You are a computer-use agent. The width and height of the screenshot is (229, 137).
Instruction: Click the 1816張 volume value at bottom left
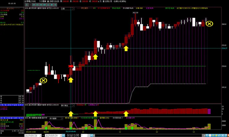pos(20,133)
